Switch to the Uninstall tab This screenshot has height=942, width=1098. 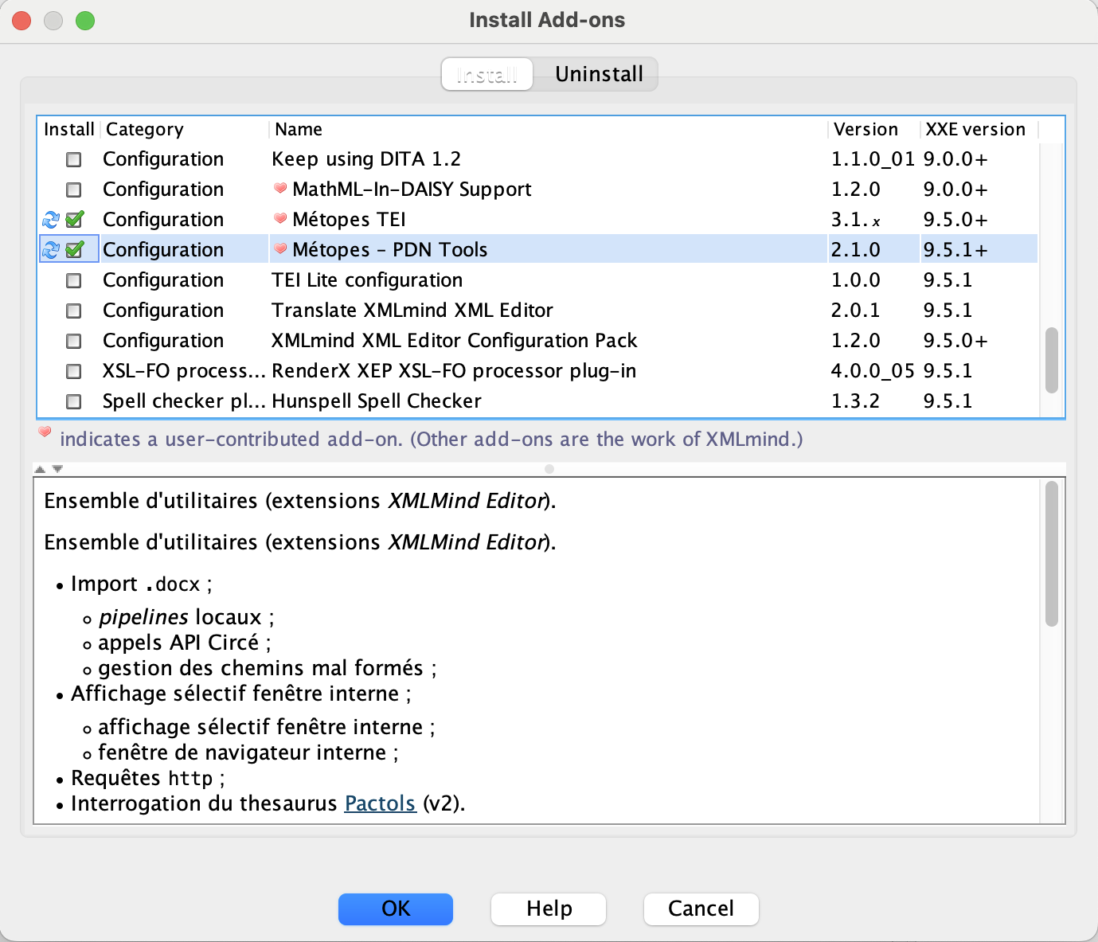click(599, 74)
